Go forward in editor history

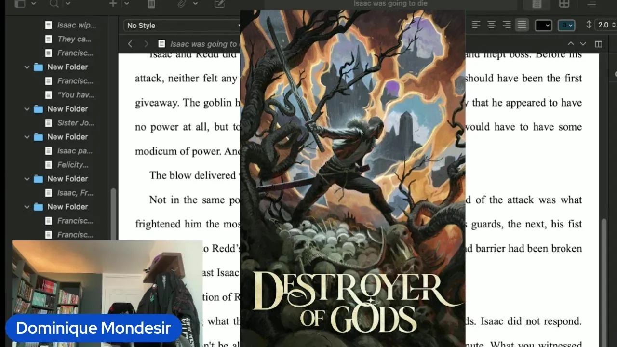point(146,44)
